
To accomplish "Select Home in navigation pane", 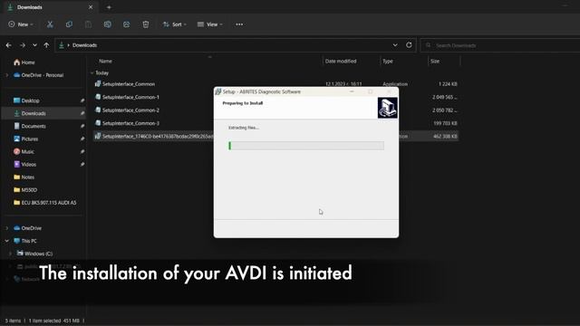I will coord(24,62).
